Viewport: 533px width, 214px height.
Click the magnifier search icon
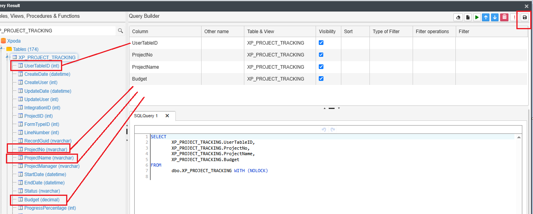(x=120, y=30)
